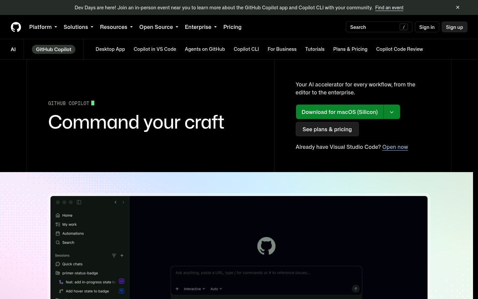Open the Interactive mode dropdown

coord(195,289)
